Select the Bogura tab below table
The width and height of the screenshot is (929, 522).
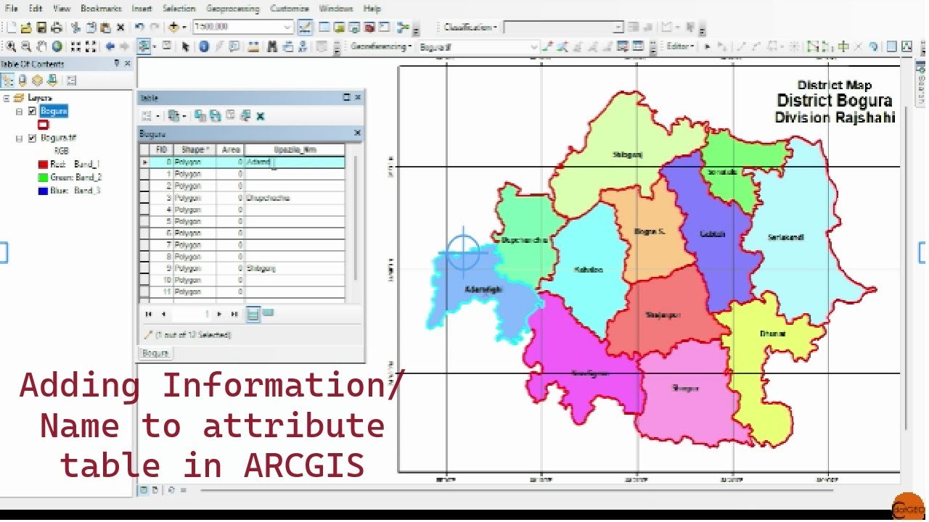point(155,353)
